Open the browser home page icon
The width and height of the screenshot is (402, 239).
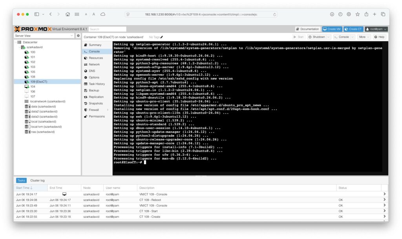point(68,14)
